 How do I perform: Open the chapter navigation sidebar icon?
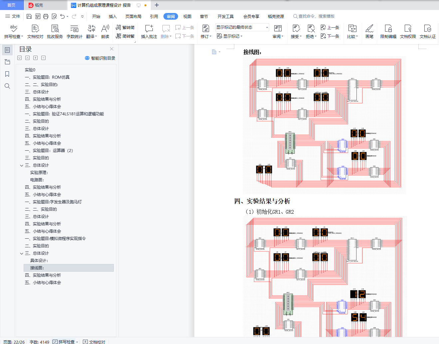(7, 62)
